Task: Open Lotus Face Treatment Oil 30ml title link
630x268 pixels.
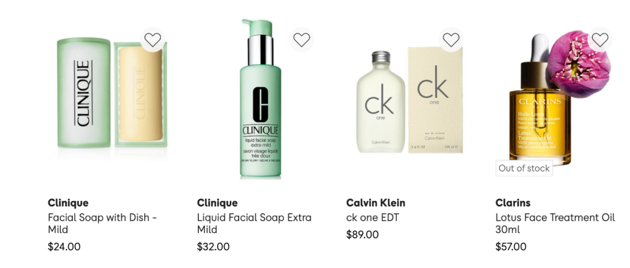Action: click(555, 223)
